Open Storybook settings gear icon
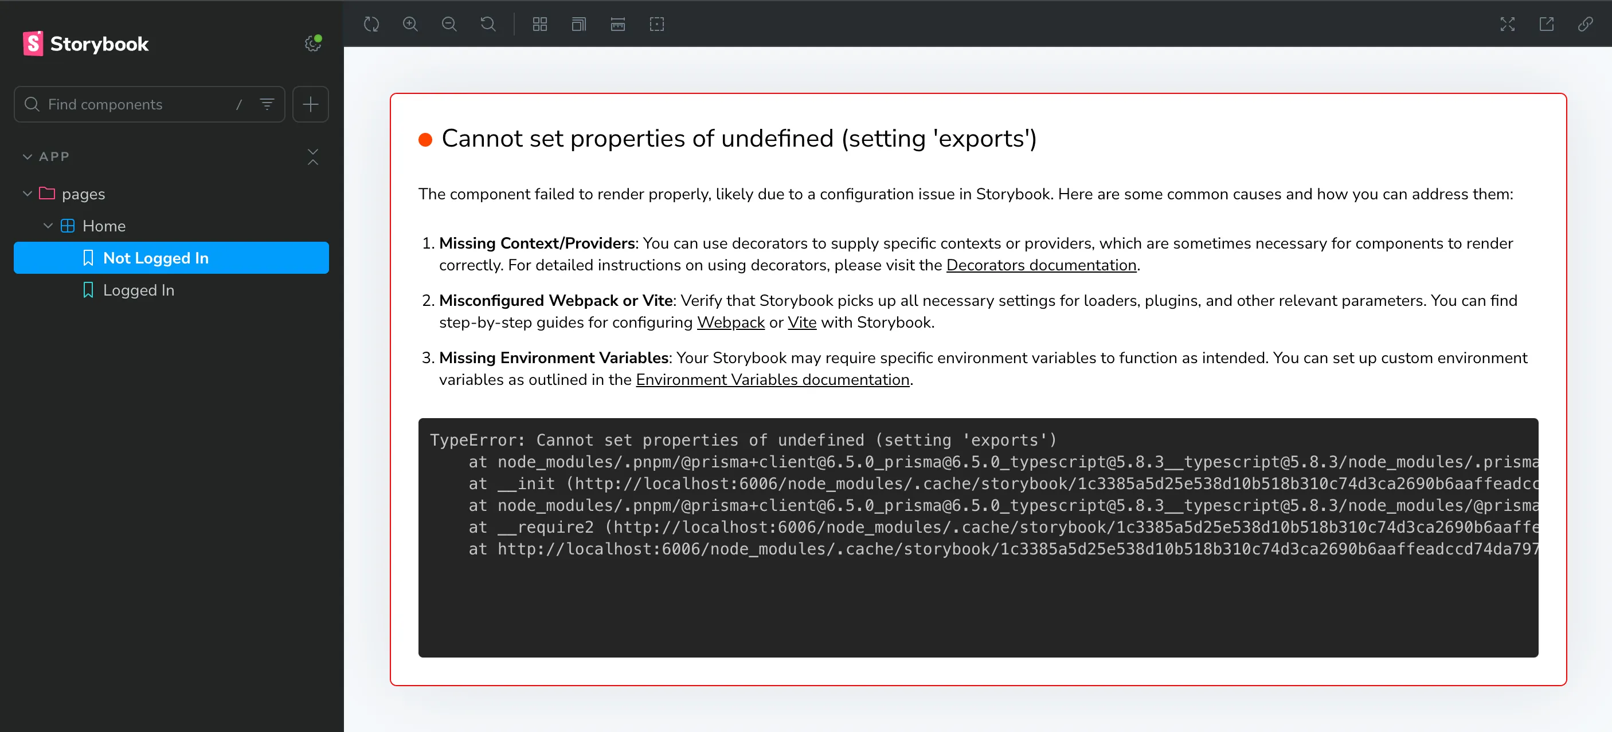Viewport: 1612px width, 732px height. tap(312, 43)
